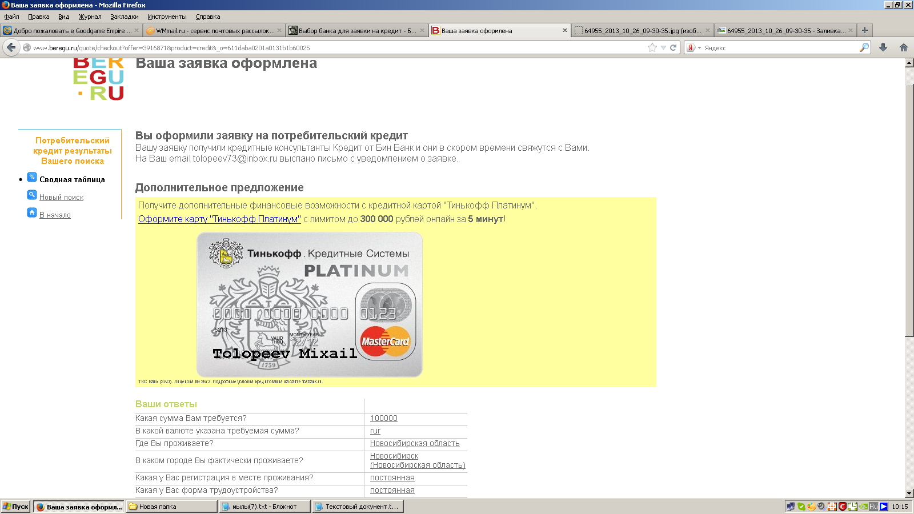Click the network connection tray icon
The width and height of the screenshot is (914, 514).
791,507
